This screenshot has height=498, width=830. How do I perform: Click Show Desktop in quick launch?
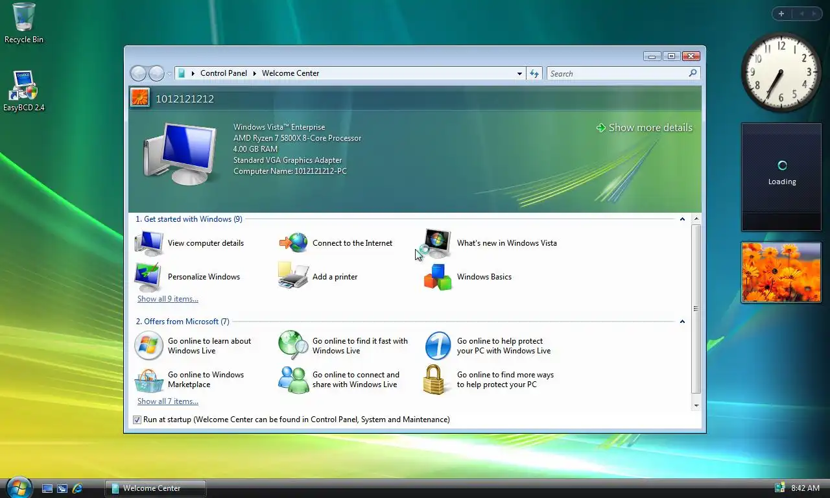(x=47, y=488)
